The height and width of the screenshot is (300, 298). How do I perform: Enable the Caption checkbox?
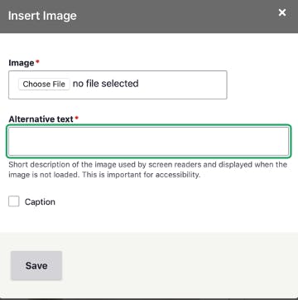click(x=14, y=201)
